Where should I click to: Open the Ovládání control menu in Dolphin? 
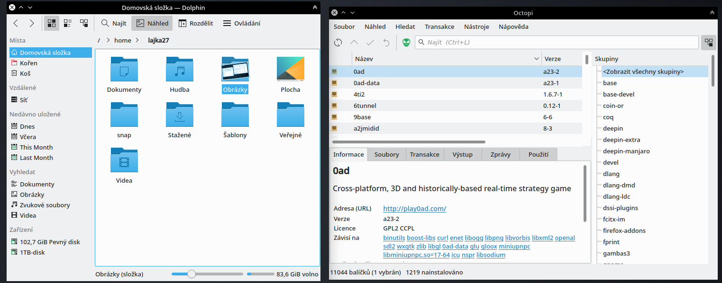241,23
